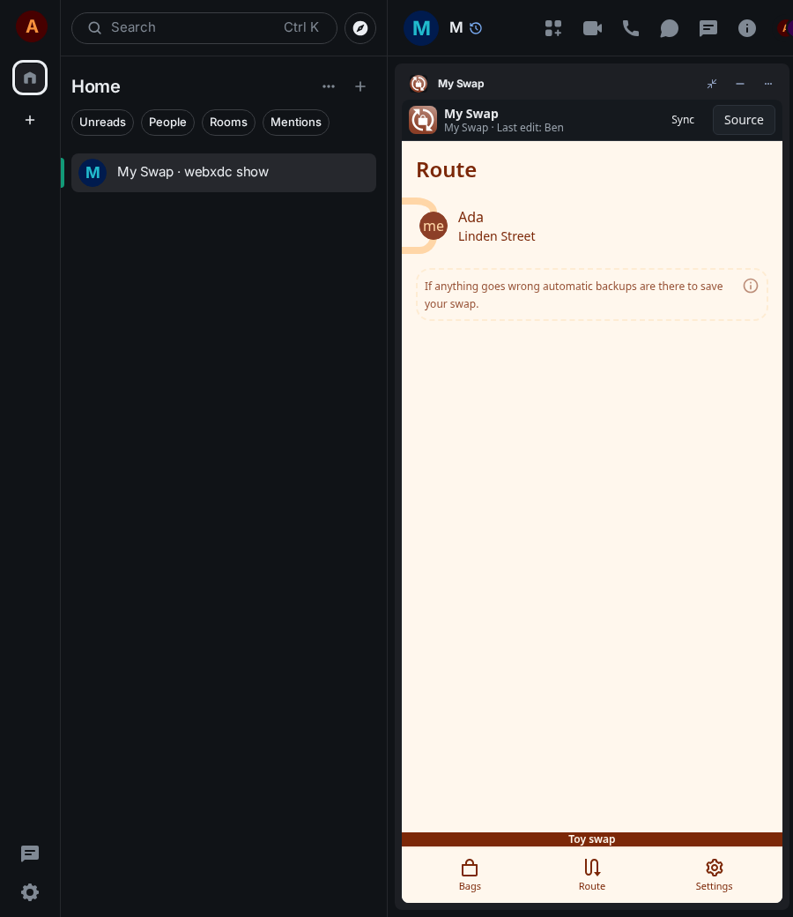This screenshot has width=793, height=917.
Task: Start a voice call
Action: [631, 28]
